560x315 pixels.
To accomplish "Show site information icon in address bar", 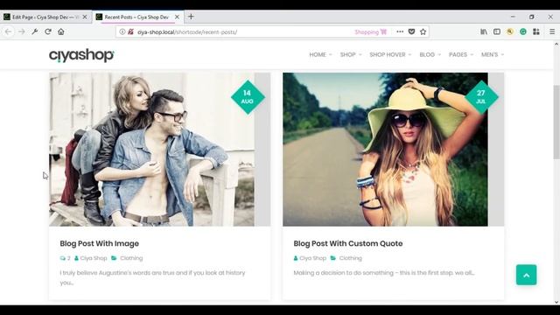I will 122,31.
